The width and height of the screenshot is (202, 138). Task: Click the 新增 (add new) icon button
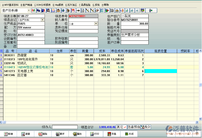(x=8, y=134)
